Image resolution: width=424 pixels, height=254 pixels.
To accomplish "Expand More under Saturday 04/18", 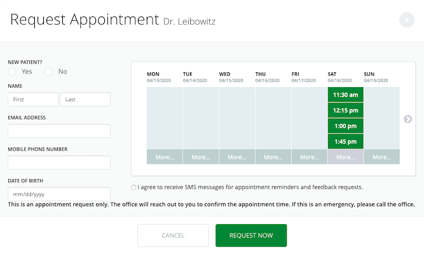I will (345, 157).
